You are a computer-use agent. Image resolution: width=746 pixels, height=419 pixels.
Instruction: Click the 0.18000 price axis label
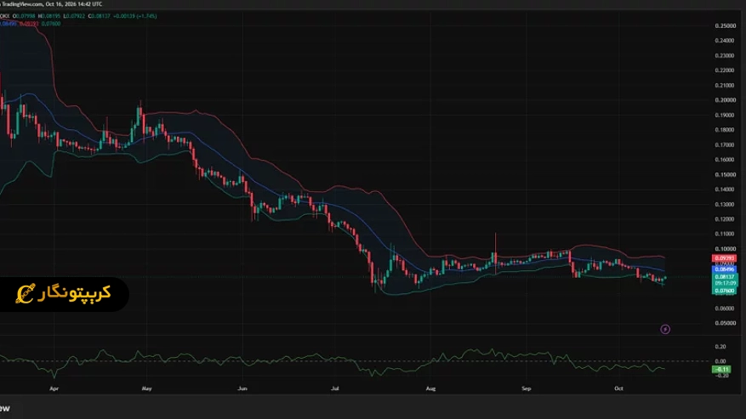(725, 130)
